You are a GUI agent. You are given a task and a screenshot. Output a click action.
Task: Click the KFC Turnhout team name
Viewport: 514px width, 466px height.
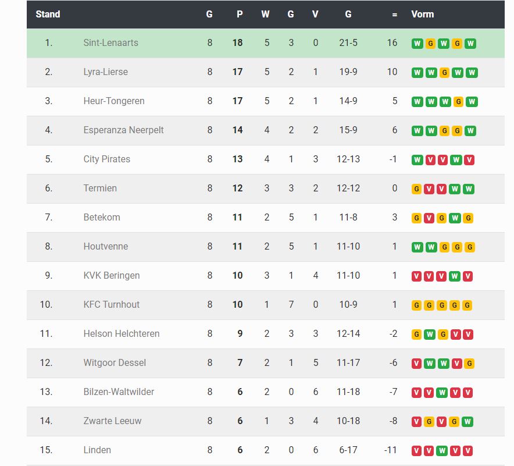[x=111, y=304]
